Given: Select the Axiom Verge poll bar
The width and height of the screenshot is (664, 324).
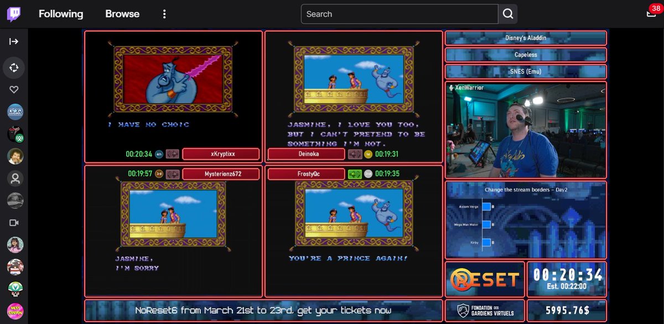Looking at the screenshot, I should pos(486,207).
